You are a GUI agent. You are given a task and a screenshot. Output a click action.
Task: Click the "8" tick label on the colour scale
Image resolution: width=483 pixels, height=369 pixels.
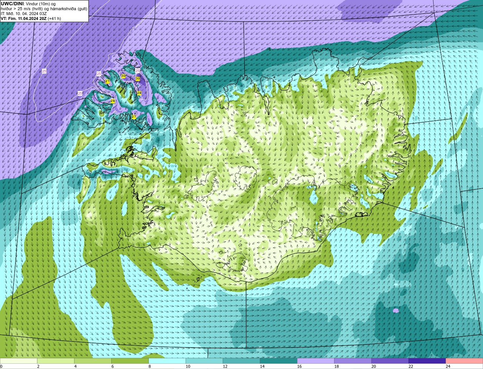pyautogui.click(x=150, y=366)
